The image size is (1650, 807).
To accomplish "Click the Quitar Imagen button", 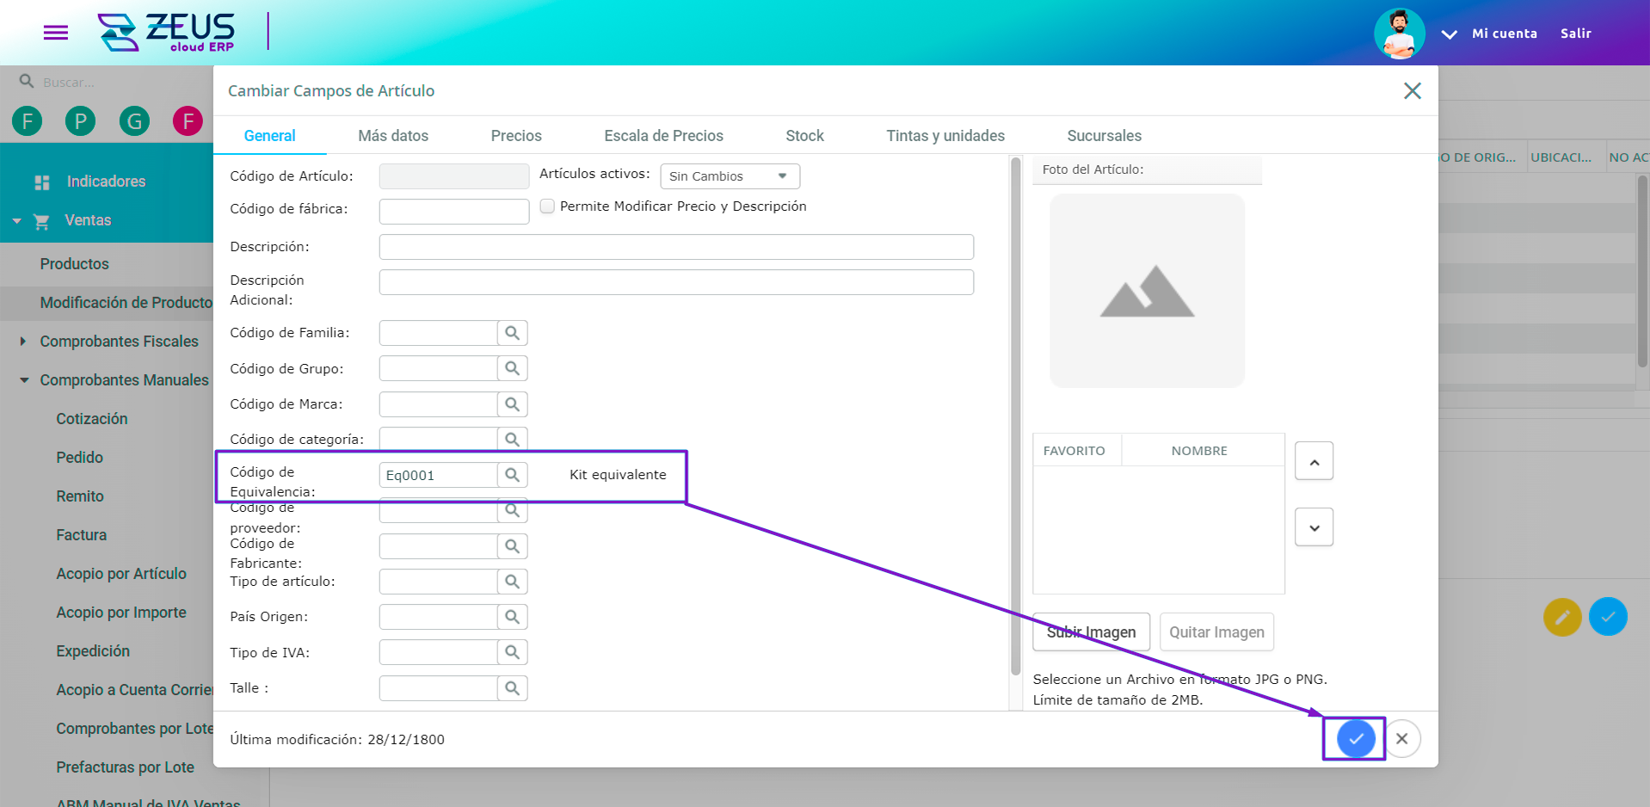I will [1216, 631].
